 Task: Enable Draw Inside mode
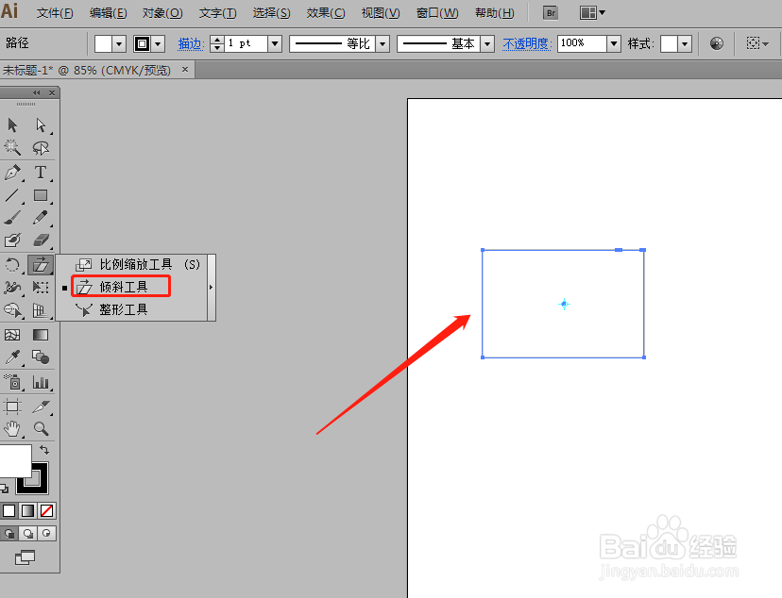(x=47, y=533)
